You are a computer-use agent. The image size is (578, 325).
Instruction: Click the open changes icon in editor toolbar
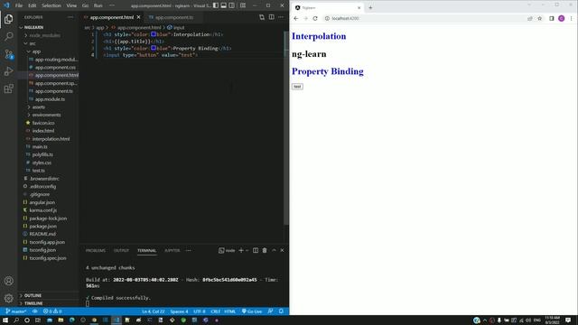pos(262,17)
